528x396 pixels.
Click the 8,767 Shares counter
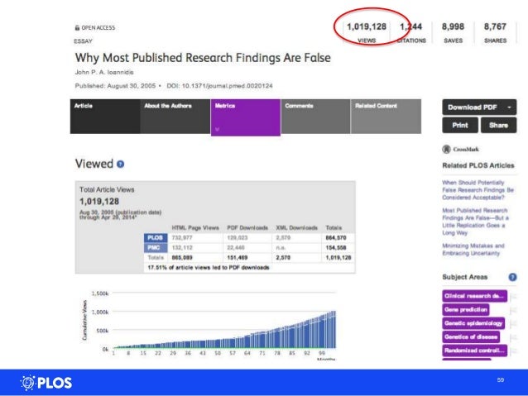(x=495, y=32)
